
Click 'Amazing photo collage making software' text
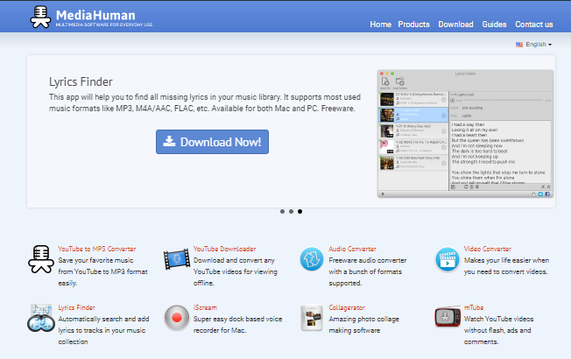(363, 324)
